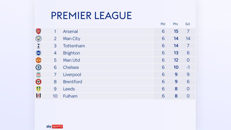
Task: Select the Tottenham cockerel crest
Action: [x=38, y=46]
